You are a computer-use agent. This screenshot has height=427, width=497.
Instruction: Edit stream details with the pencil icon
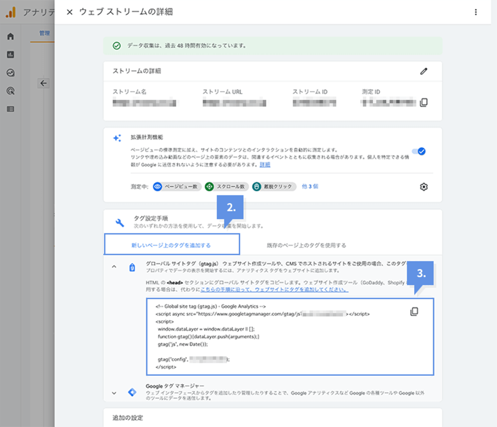pyautogui.click(x=424, y=71)
